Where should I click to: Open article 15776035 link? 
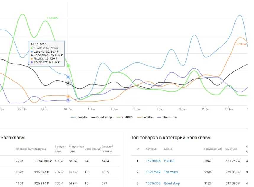tap(153, 161)
